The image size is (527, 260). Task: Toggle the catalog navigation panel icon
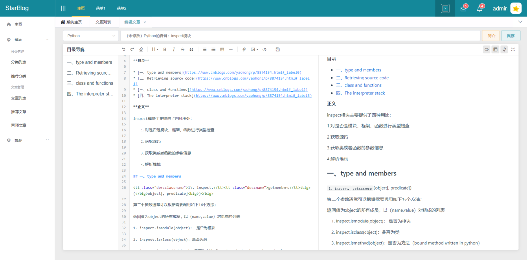click(495, 49)
